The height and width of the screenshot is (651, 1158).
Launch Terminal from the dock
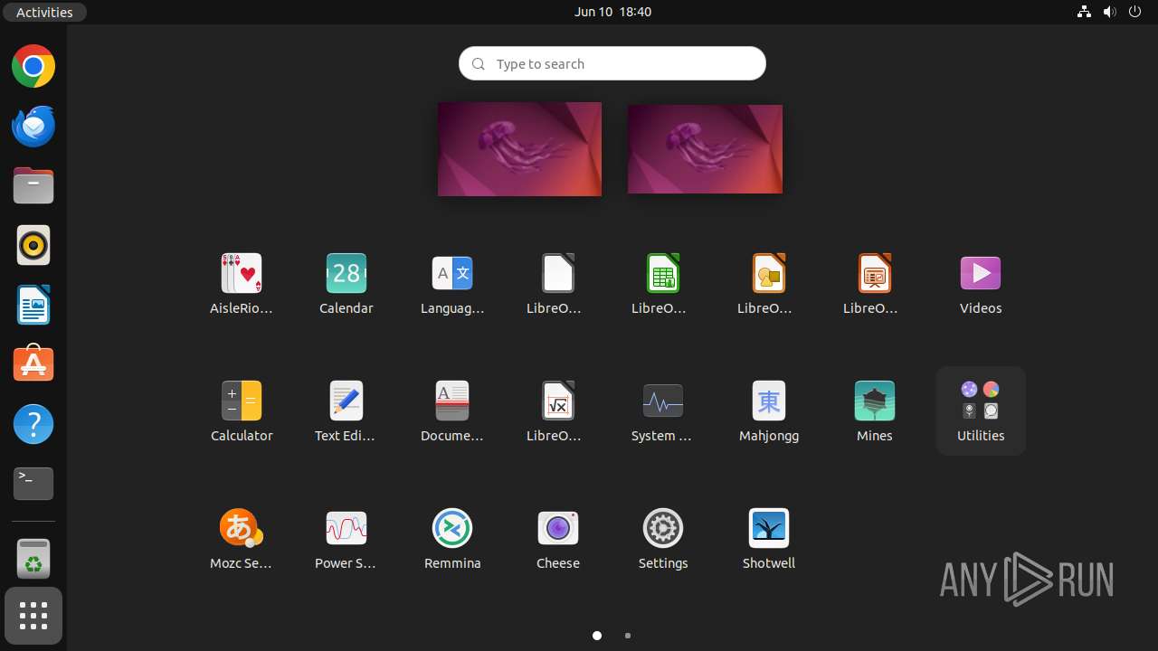(x=33, y=484)
